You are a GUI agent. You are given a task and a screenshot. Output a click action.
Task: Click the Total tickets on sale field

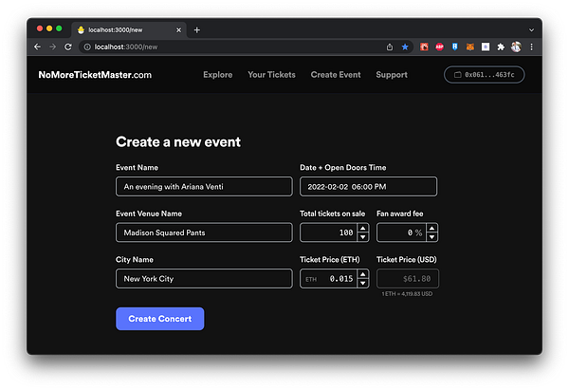(329, 232)
